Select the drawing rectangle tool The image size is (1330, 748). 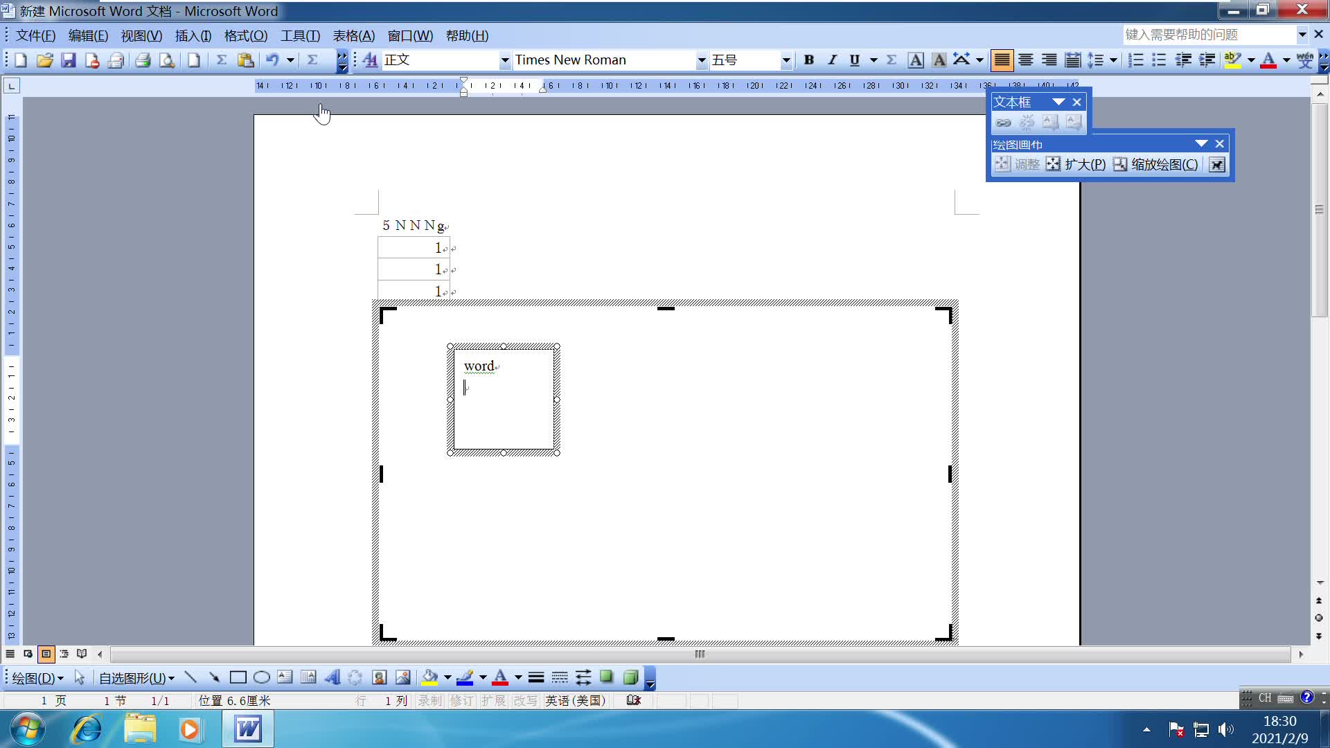coord(238,677)
